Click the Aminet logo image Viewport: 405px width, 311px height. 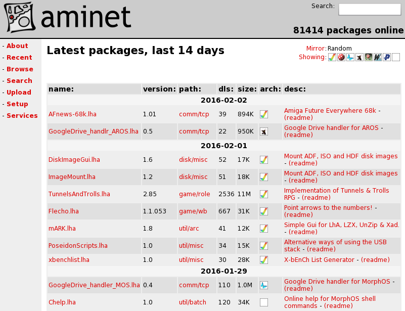click(68, 18)
